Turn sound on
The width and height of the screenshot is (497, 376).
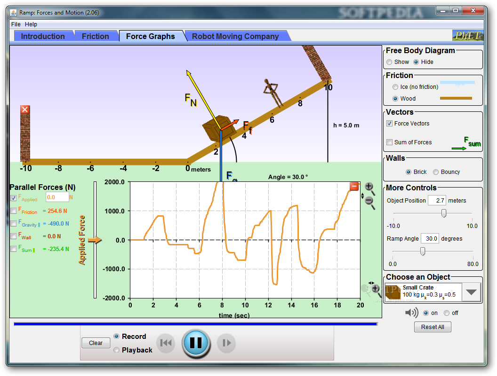[426, 313]
